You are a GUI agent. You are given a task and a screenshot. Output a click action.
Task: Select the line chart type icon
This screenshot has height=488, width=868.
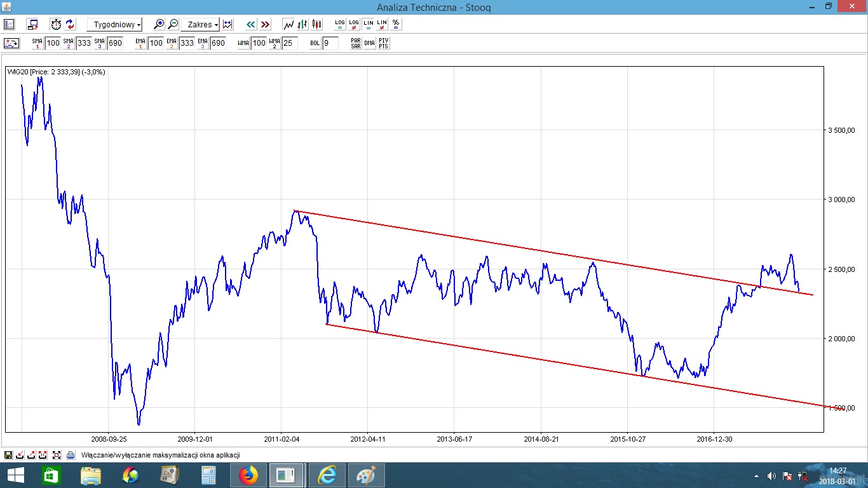288,25
